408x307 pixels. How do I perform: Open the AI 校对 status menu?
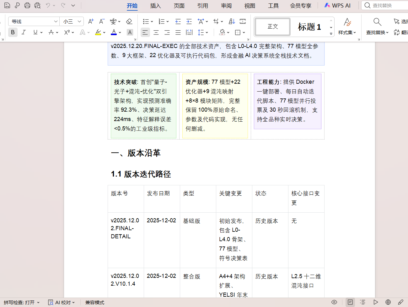click(x=62, y=302)
